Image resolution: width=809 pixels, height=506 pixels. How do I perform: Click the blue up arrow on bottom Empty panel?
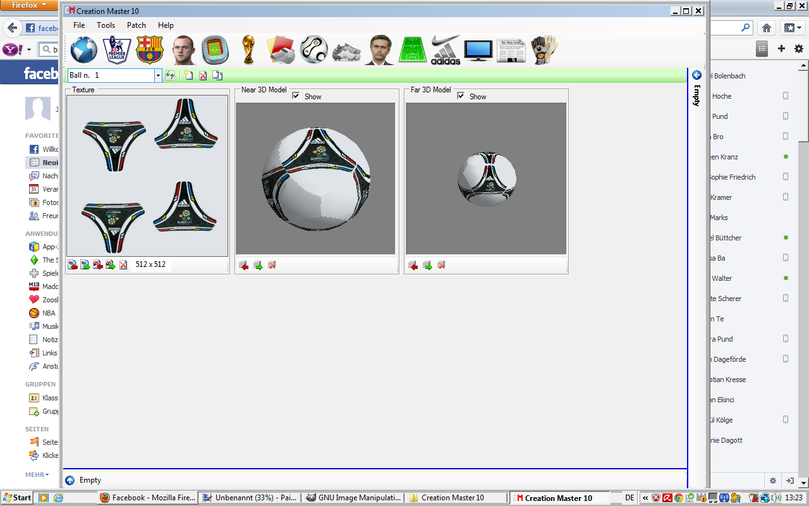click(x=70, y=480)
